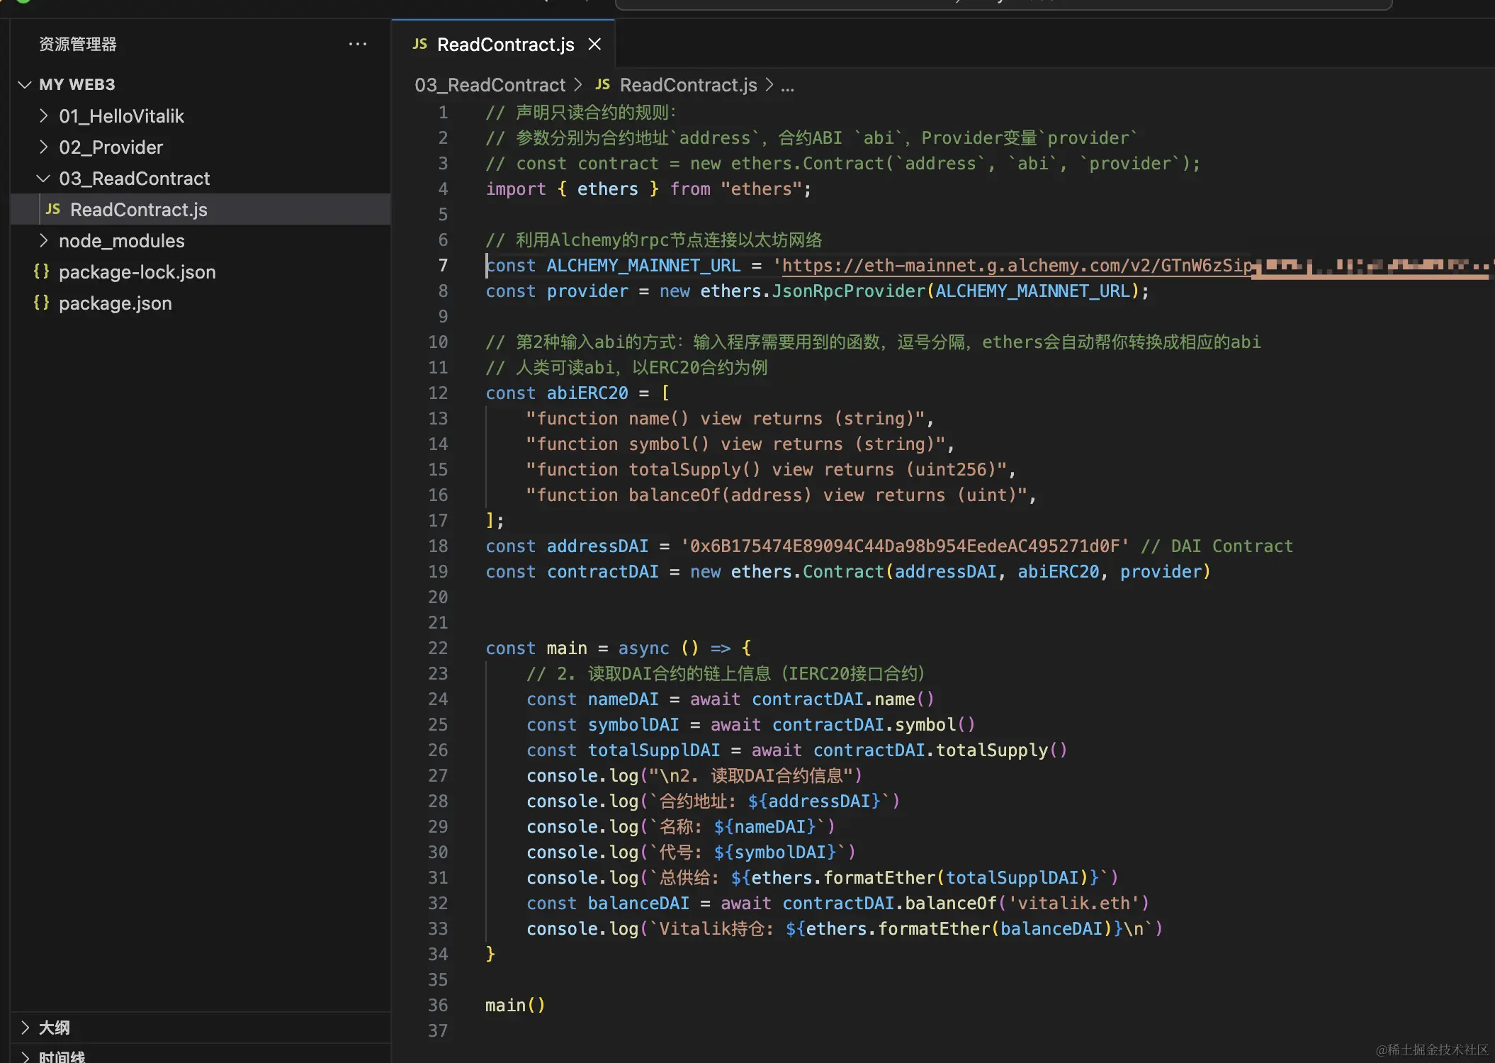Screen dimensions: 1495x1063
Task: Collapse the MY WEB3 workspace root
Action: (25, 84)
